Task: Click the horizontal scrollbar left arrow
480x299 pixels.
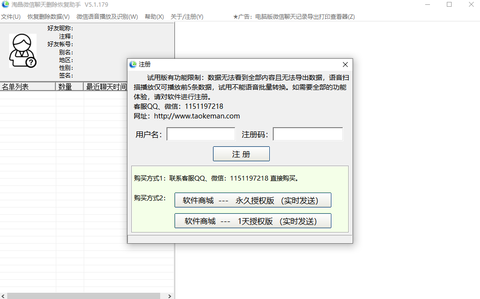Action: (3, 296)
